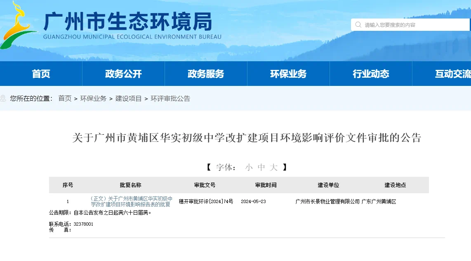Screen dimensions: 471x261
Task: Click the 环保业务 breadcrumb link
Action: (x=93, y=99)
